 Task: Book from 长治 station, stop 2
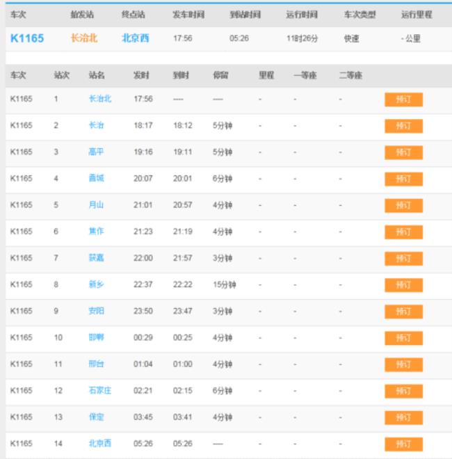403,126
